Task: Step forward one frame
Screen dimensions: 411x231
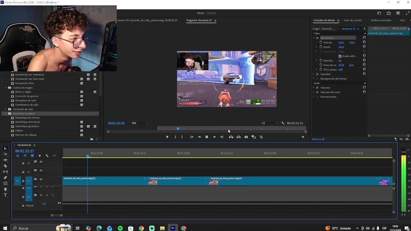Action: [x=214, y=137]
